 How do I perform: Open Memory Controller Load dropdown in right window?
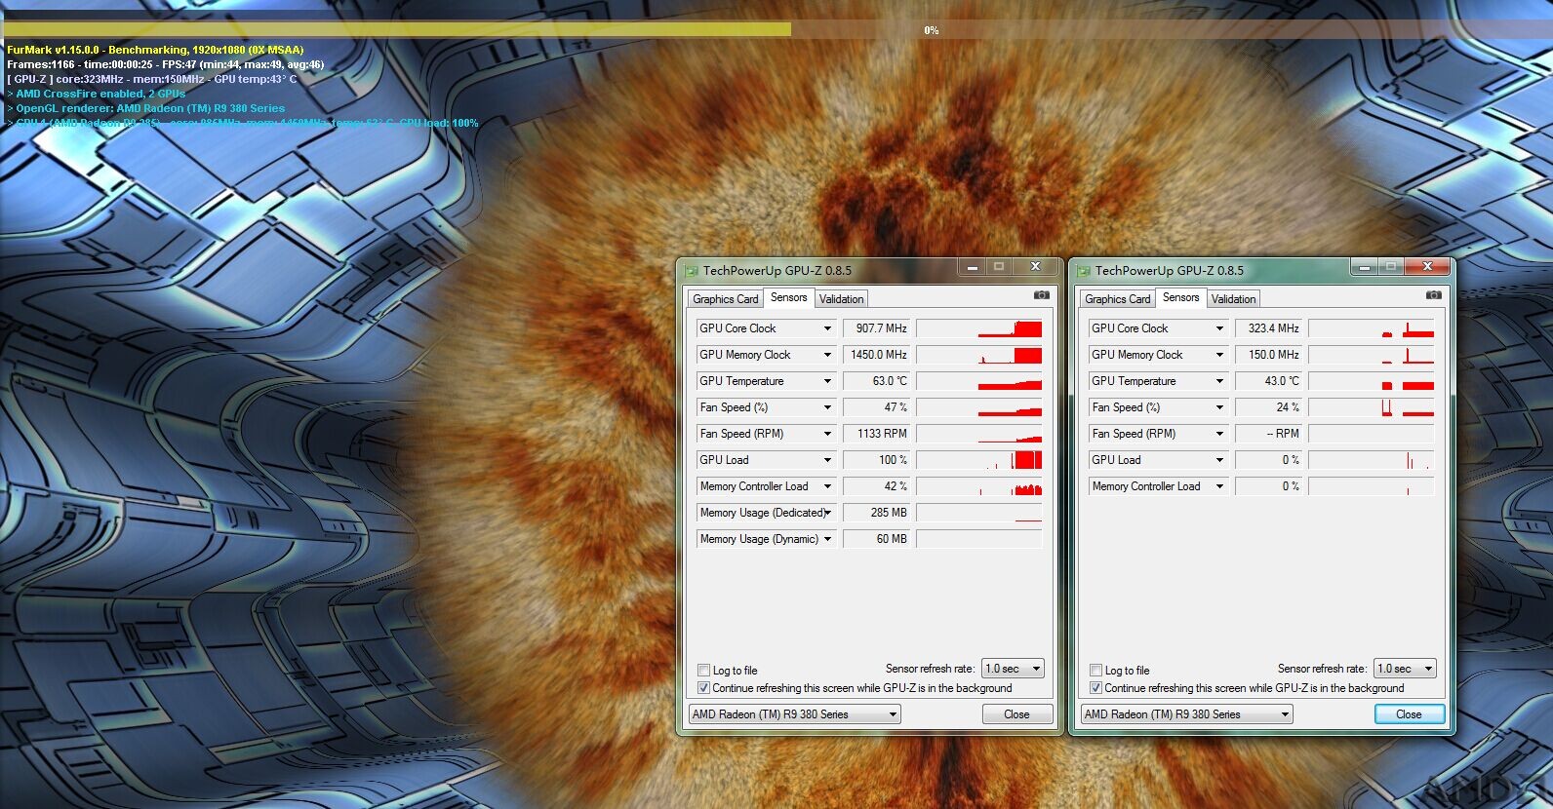[1219, 486]
